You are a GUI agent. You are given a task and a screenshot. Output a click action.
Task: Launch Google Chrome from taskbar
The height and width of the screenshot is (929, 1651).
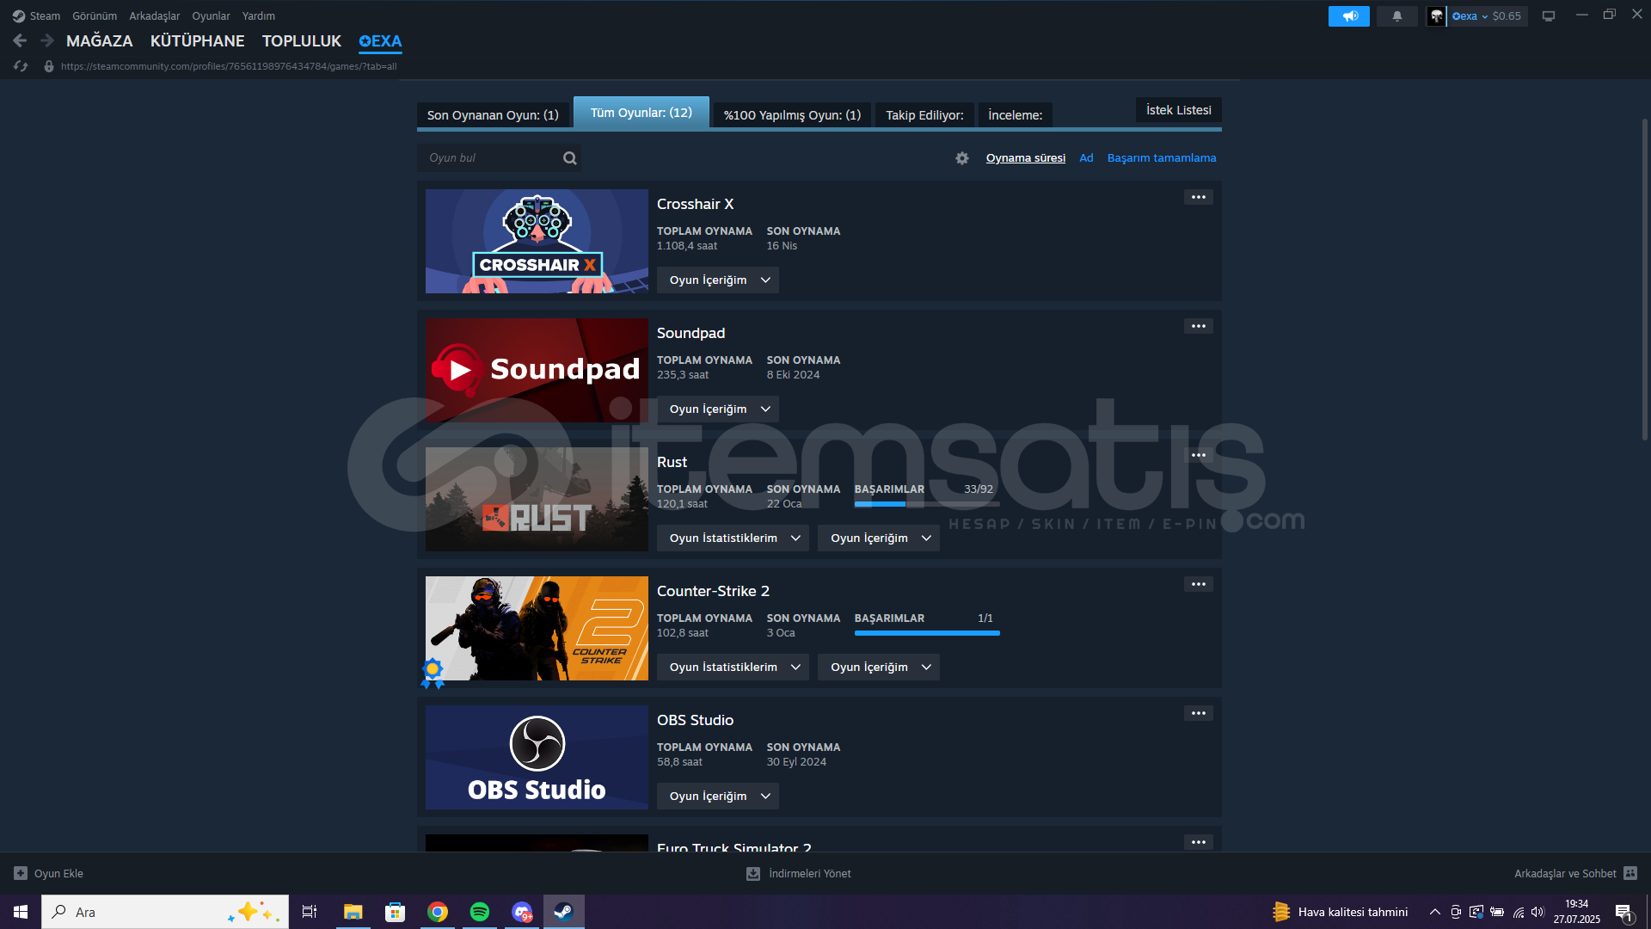point(438,912)
